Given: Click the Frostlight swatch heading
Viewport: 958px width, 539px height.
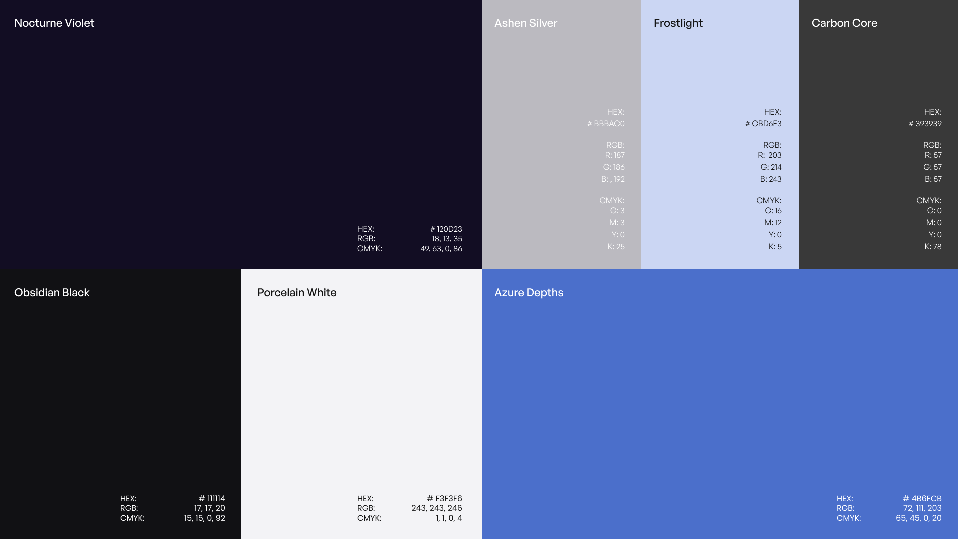Looking at the screenshot, I should pyautogui.click(x=678, y=23).
